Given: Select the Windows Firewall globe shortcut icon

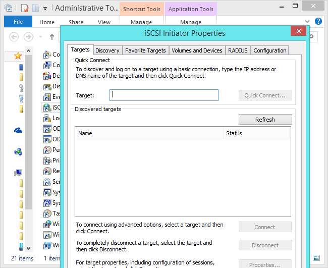Looking at the screenshot, I should (x=47, y=224).
